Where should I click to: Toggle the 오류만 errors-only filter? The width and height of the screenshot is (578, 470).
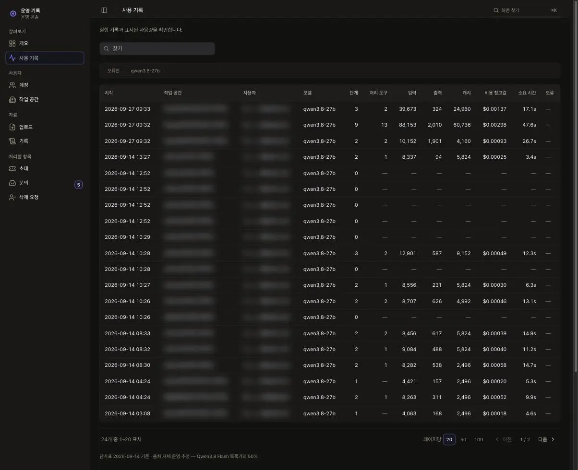[x=113, y=70]
